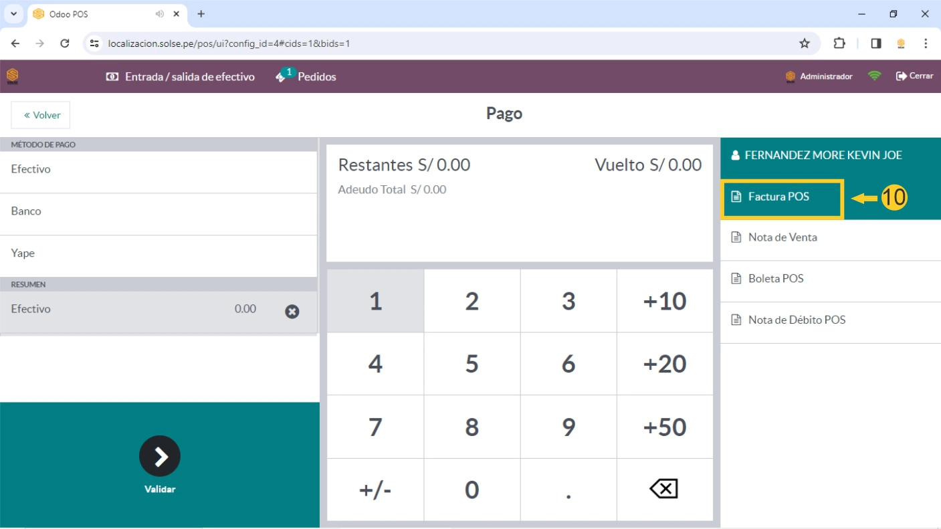Open the Chrome three-dot menu

(x=926, y=43)
